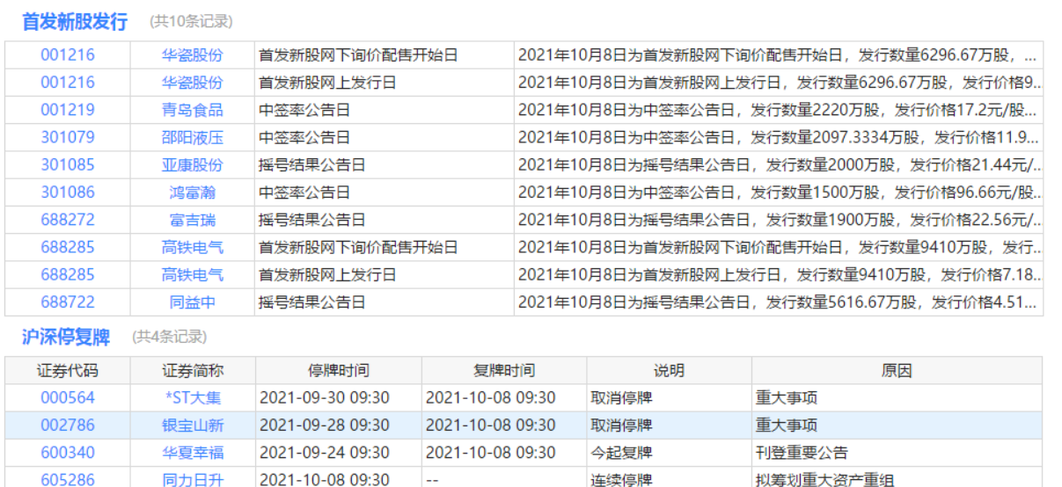This screenshot has height=487, width=1062.
Task: Open the 银宝山新 stock name
Action: 193,425
